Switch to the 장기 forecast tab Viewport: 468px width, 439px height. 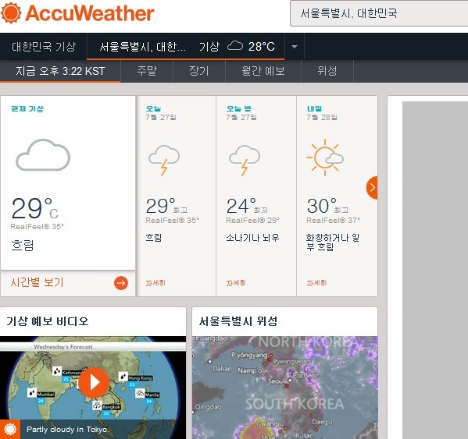pyautogui.click(x=199, y=71)
